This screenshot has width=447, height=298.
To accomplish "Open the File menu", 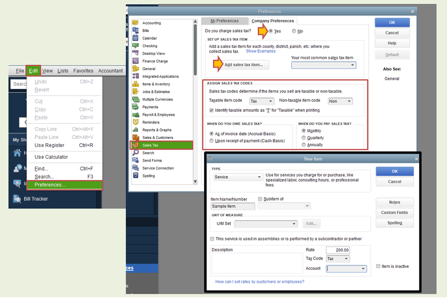I will (20, 71).
